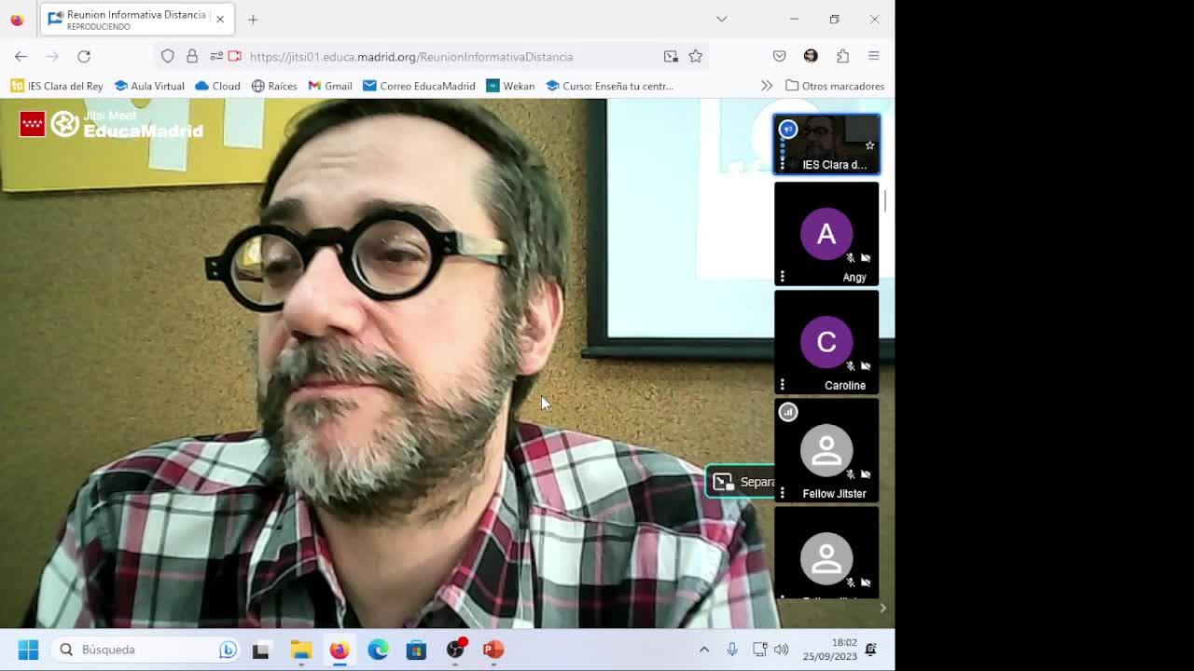Open the Firefox extensions menu
This screenshot has width=1194, height=671.
(842, 57)
